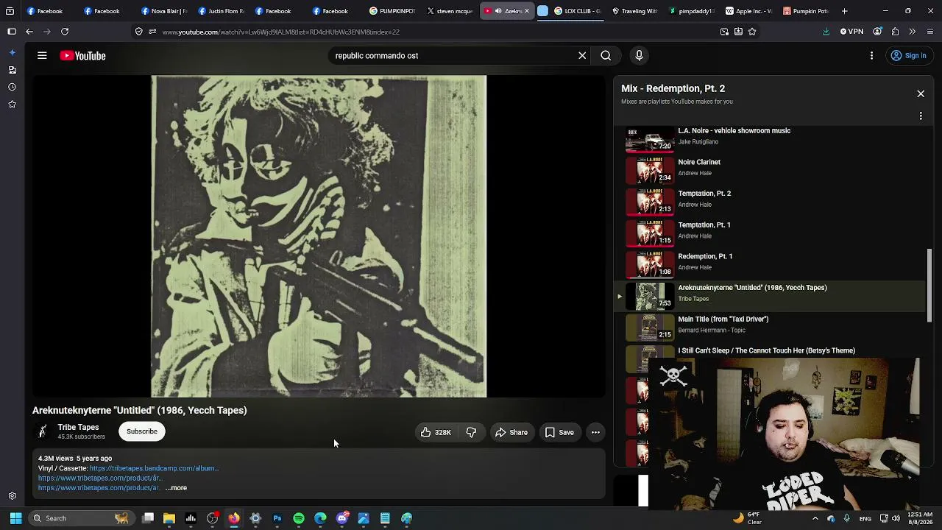Switch to the Justin Flom tab
The width and height of the screenshot is (942, 530).
222,11
